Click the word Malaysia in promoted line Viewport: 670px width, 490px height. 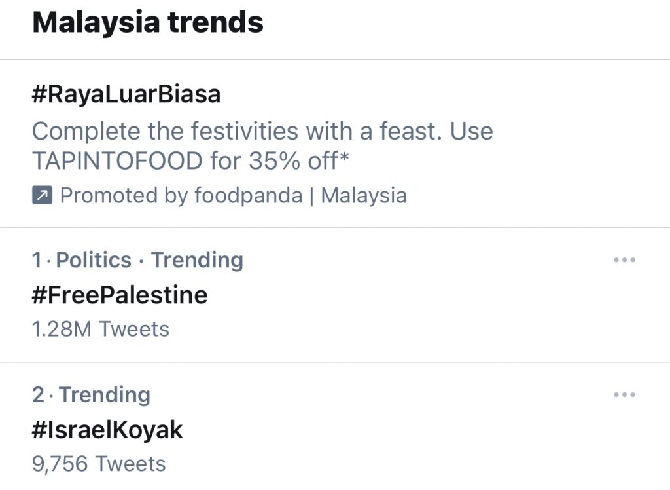click(x=364, y=196)
